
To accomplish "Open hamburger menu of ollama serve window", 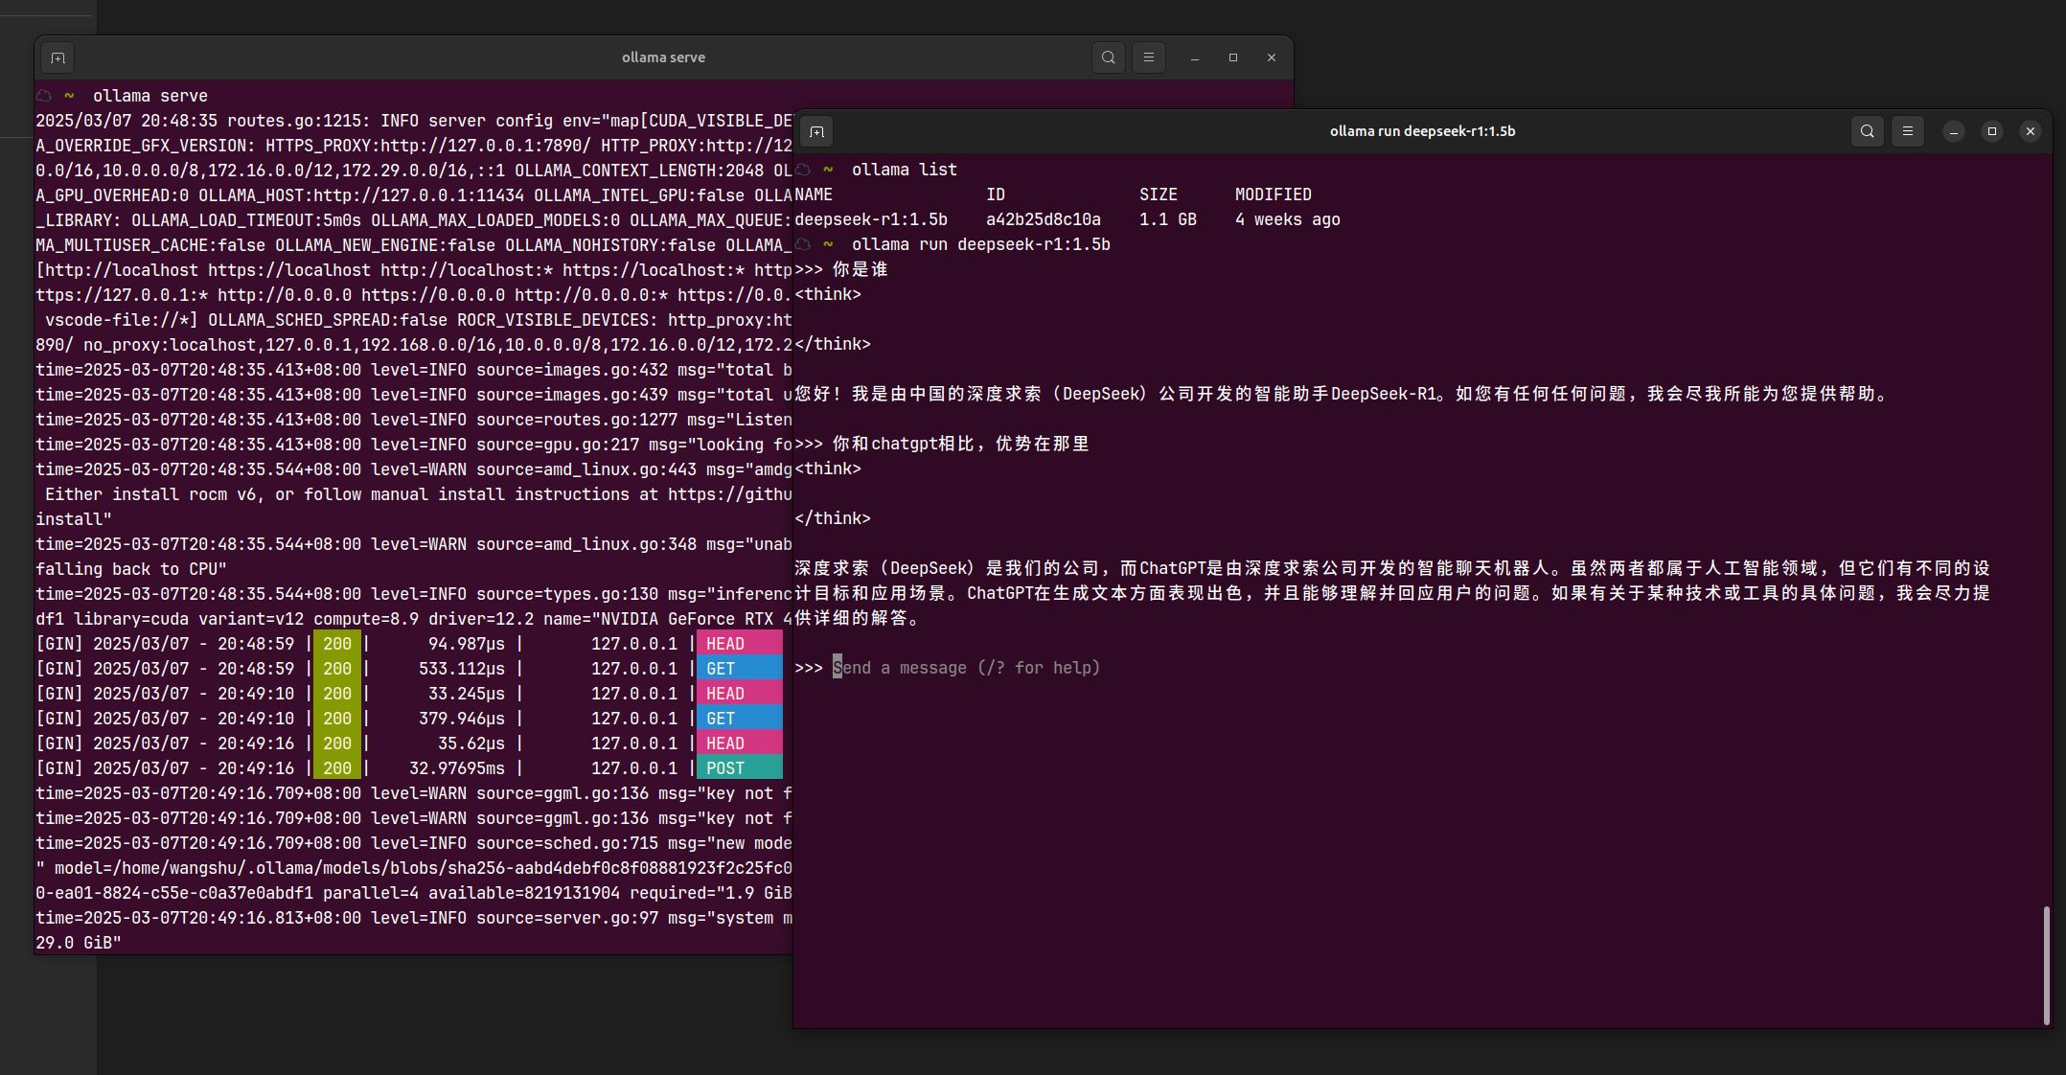I will pos(1148,57).
